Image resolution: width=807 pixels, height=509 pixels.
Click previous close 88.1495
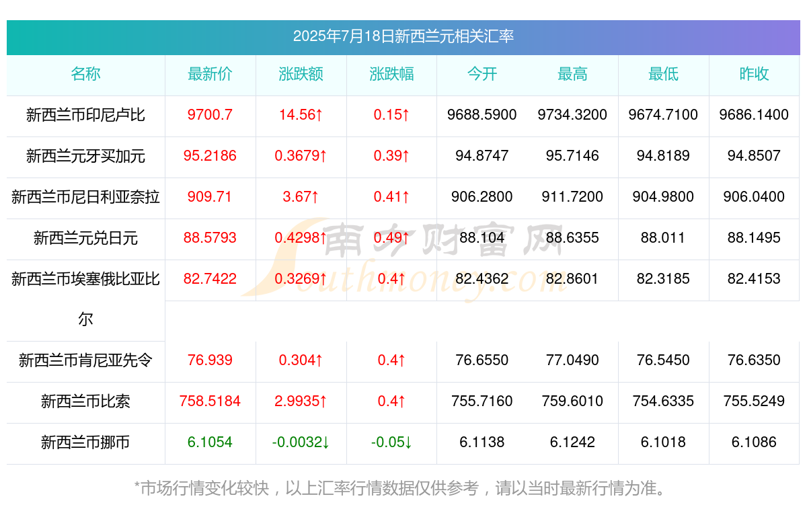[x=754, y=238]
